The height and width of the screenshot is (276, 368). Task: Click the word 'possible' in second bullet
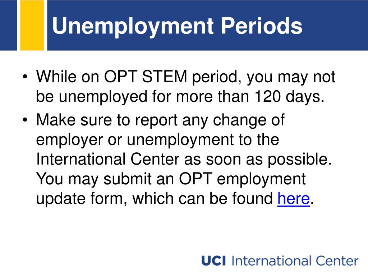tap(298, 160)
